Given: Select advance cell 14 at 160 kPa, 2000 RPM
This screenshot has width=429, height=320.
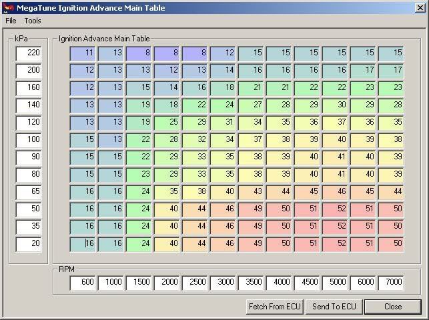Looking at the screenshot, I should (x=167, y=88).
